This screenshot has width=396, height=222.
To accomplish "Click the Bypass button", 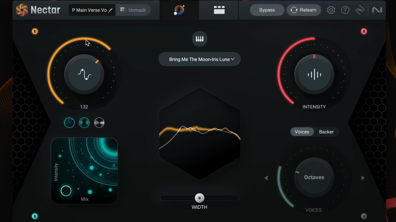I will tap(267, 10).
